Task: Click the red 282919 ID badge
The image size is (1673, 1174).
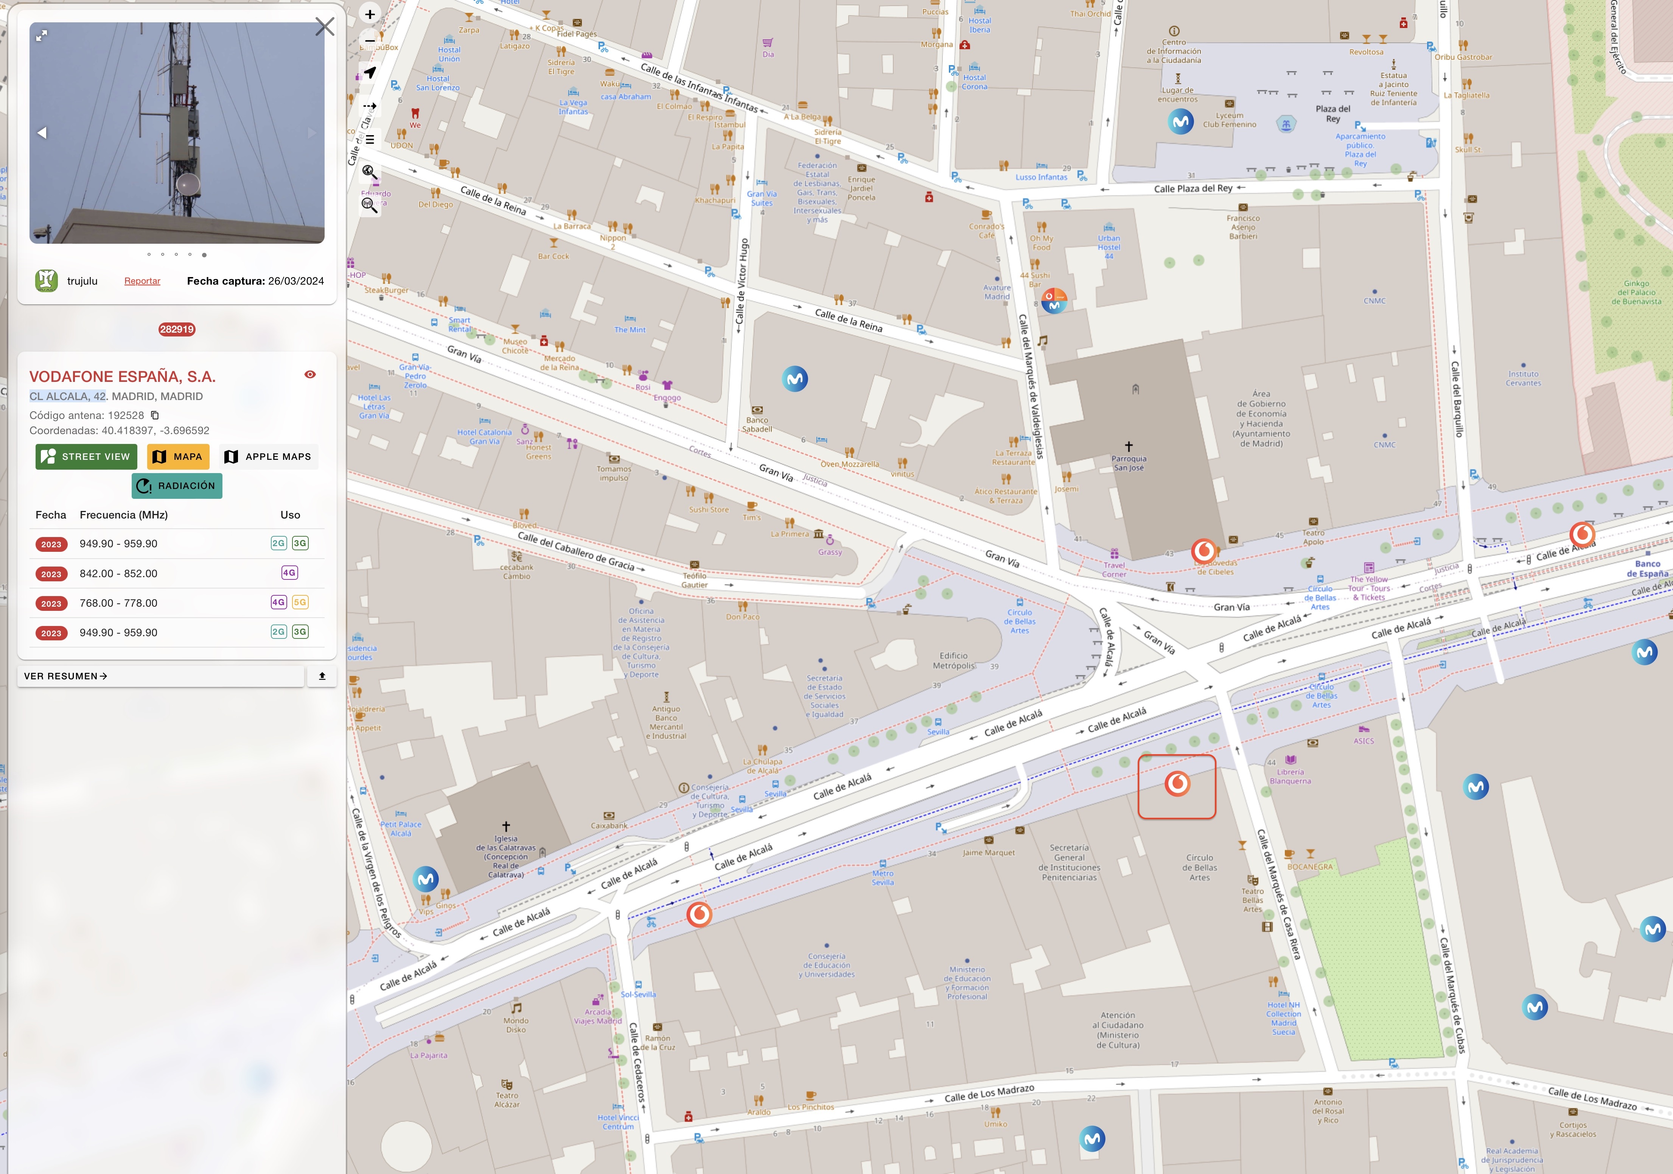Action: point(177,329)
